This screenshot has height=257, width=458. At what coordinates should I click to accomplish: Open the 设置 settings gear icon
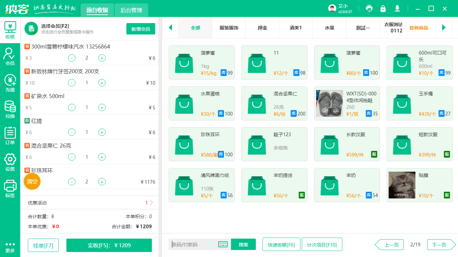coord(10,162)
